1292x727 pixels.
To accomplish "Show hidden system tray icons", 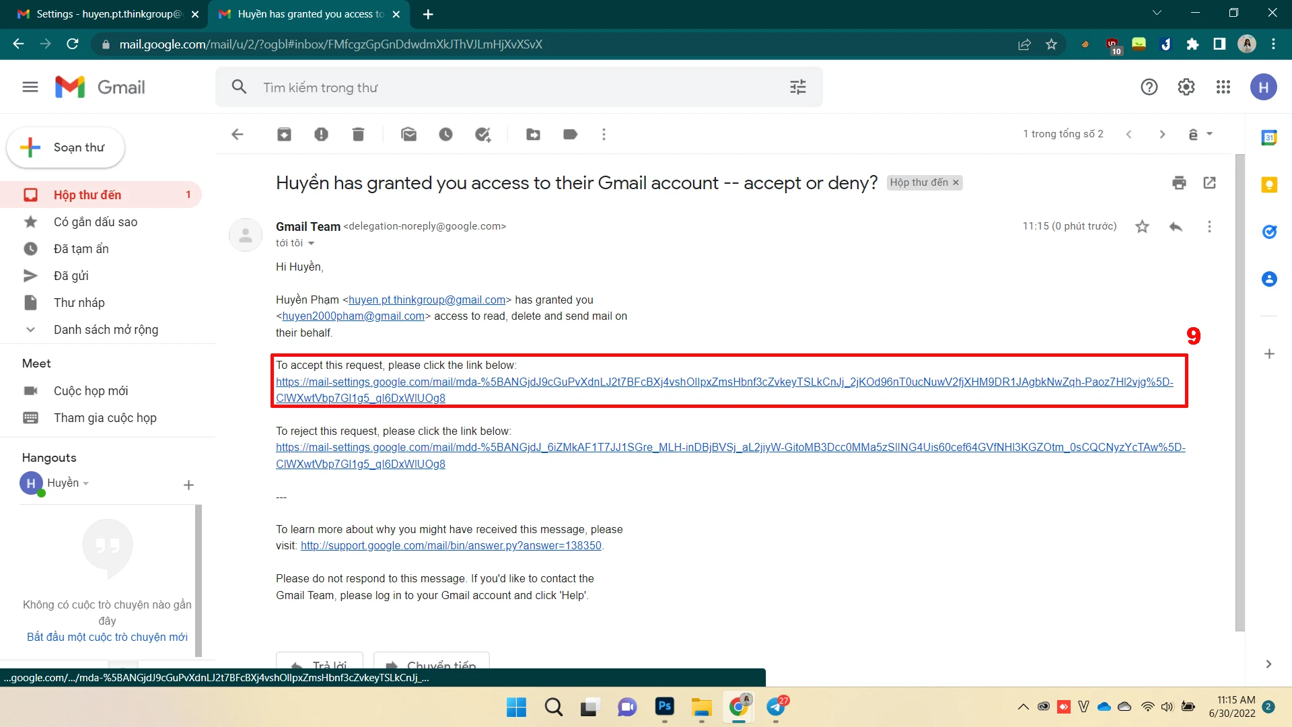I will [x=1023, y=707].
